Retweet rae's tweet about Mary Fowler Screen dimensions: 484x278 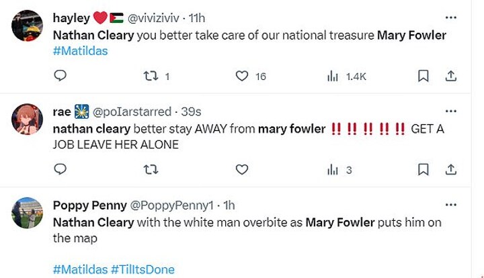151,170
